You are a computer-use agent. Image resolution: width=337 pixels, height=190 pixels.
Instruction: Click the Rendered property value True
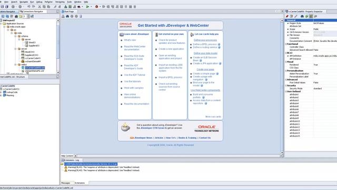325,65
